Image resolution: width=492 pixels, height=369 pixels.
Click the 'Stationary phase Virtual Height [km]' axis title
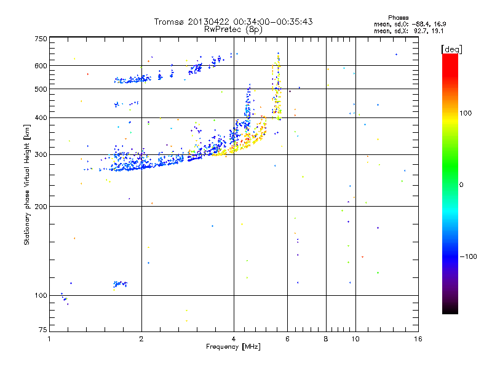click(27, 184)
